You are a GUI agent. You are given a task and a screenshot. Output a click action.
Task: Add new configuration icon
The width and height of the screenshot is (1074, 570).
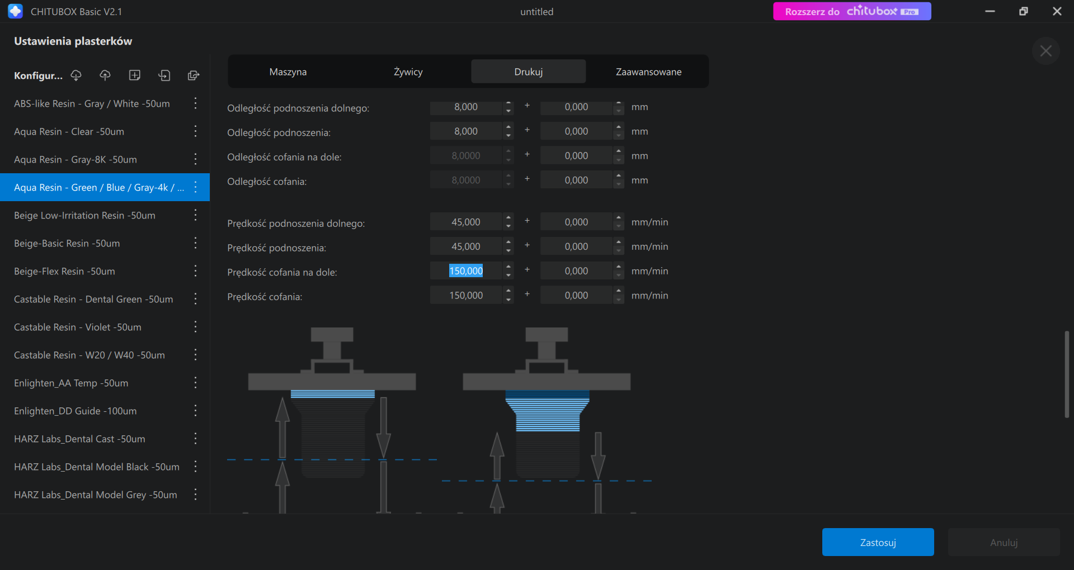pos(135,75)
